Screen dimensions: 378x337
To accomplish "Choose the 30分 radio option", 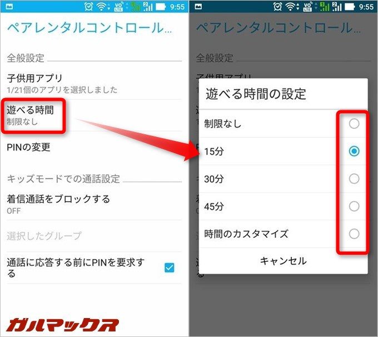I will [354, 179].
